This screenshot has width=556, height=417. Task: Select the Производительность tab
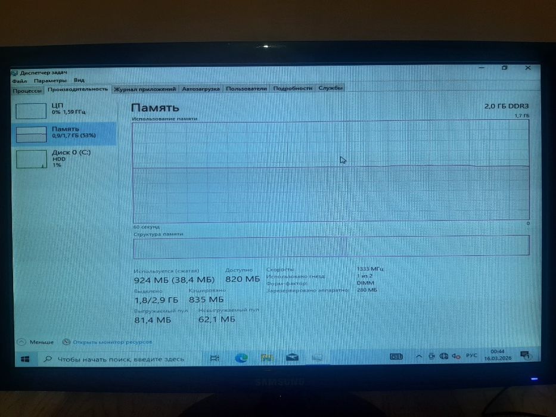coord(77,89)
